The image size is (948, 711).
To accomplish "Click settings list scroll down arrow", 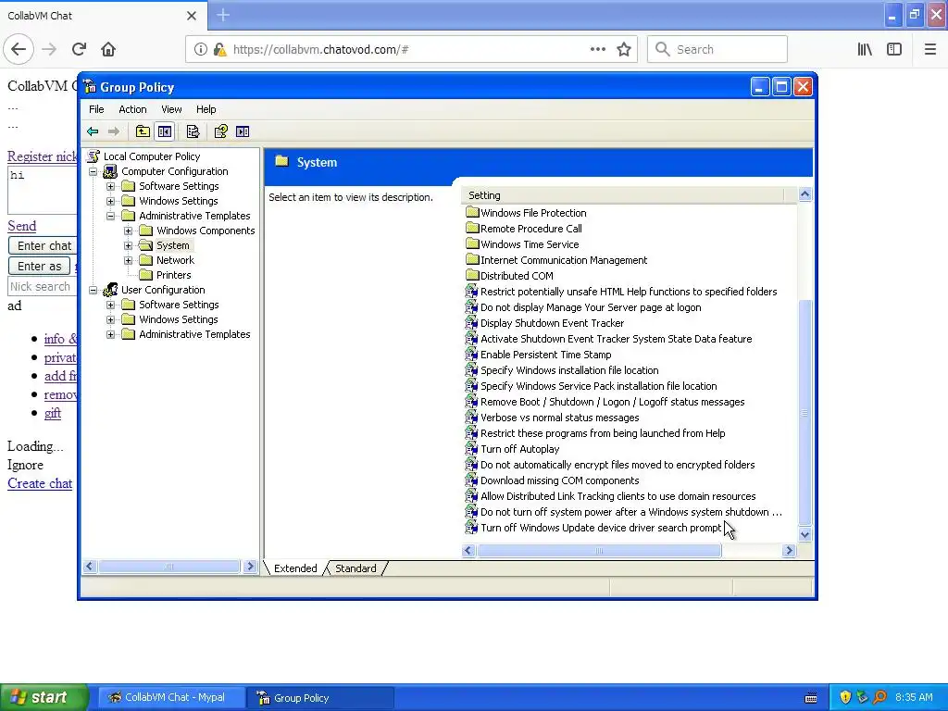I will (805, 534).
